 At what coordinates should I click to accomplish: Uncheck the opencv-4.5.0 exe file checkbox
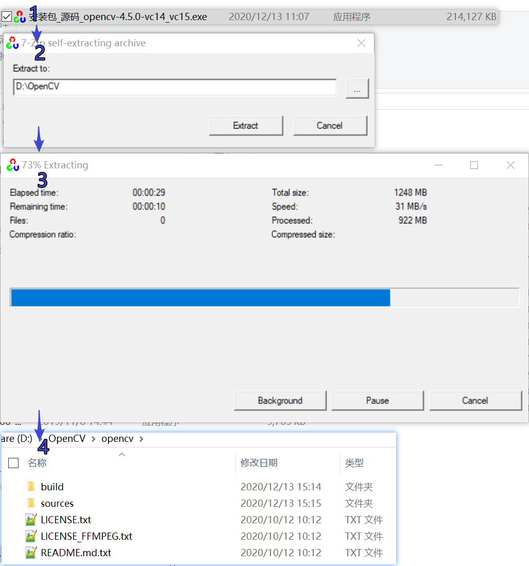(7, 16)
